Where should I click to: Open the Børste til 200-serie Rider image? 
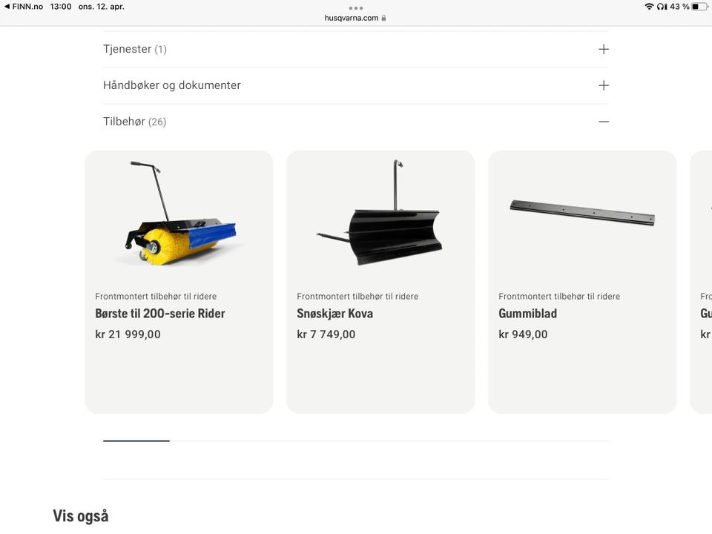pyautogui.click(x=179, y=214)
